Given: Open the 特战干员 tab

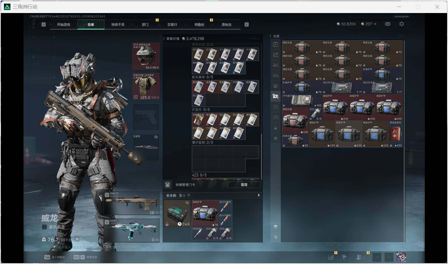Looking at the screenshot, I should [x=118, y=24].
